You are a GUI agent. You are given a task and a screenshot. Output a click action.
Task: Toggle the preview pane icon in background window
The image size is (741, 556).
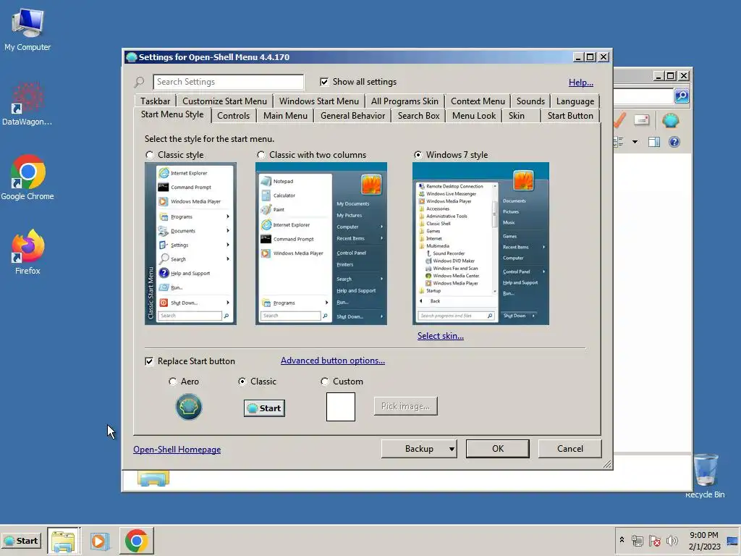point(654,142)
